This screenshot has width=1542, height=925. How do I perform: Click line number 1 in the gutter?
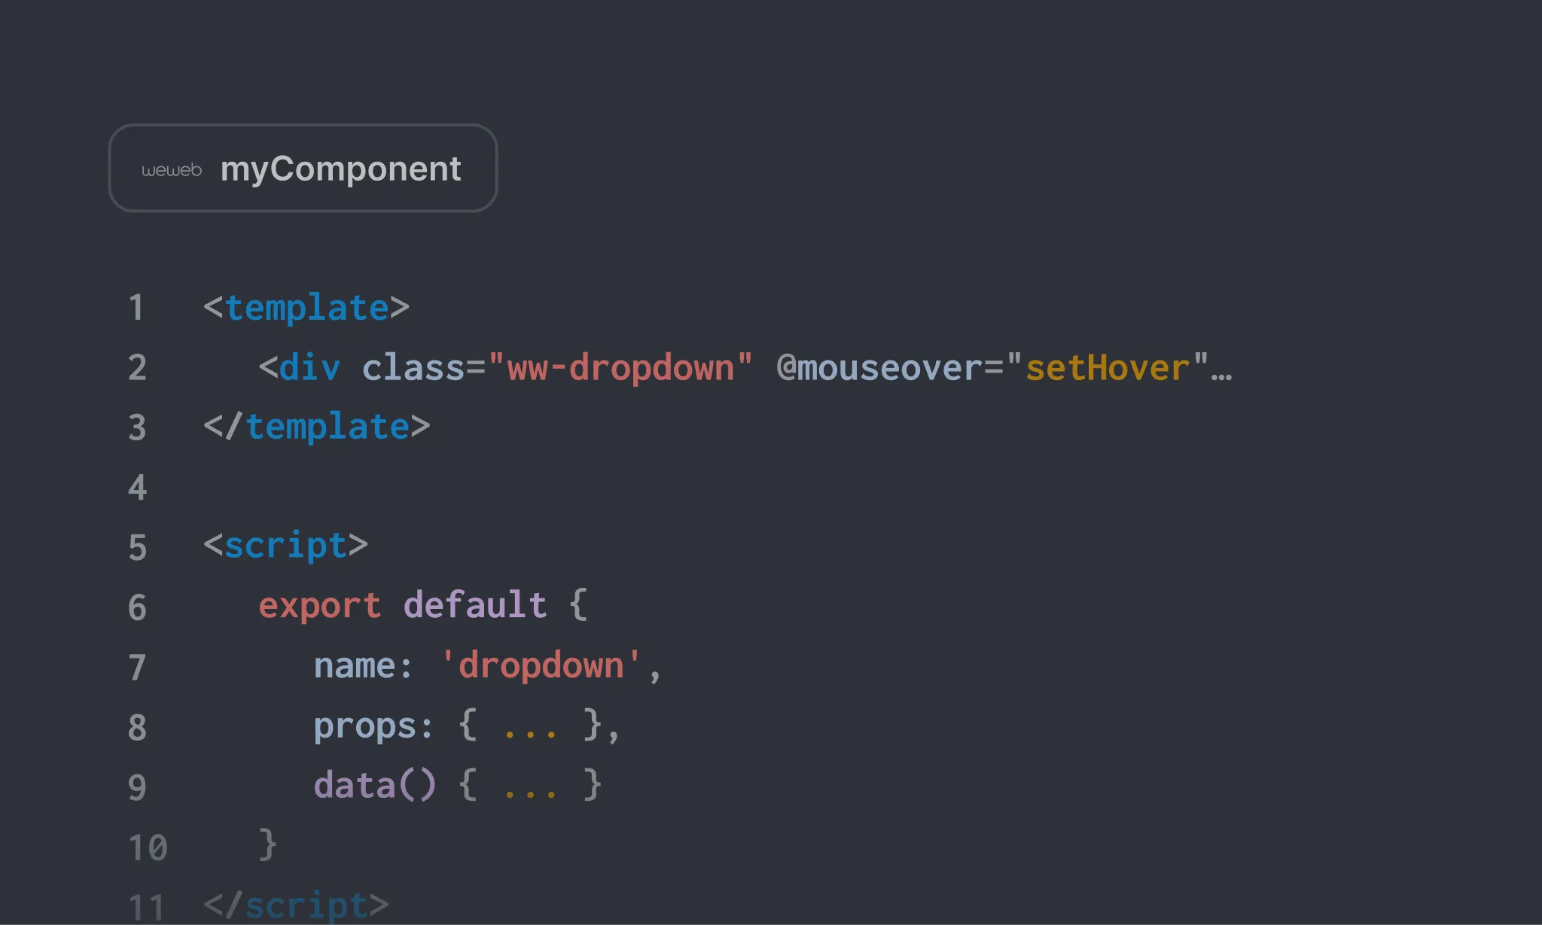coord(136,308)
